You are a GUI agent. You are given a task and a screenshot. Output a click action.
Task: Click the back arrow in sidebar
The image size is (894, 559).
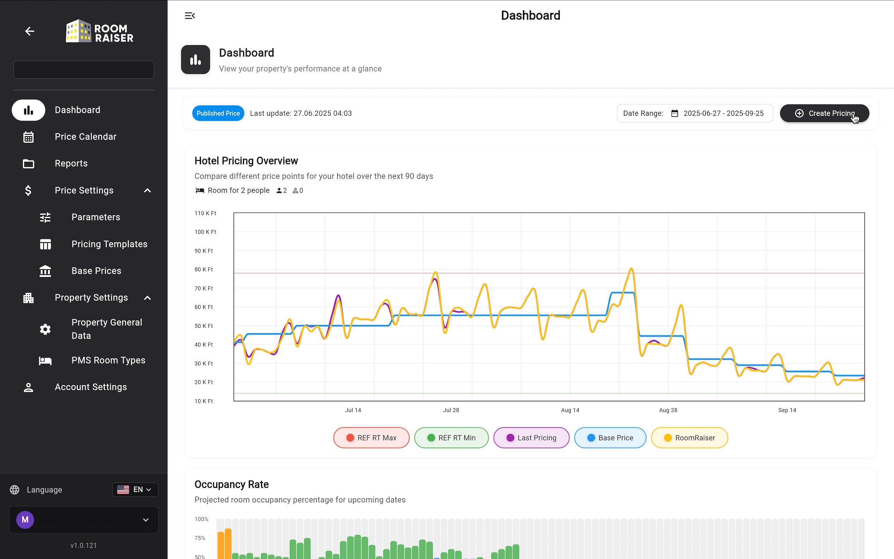pos(30,31)
